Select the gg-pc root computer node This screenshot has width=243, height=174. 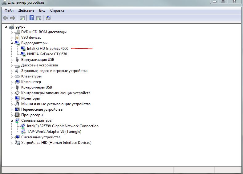21,26
